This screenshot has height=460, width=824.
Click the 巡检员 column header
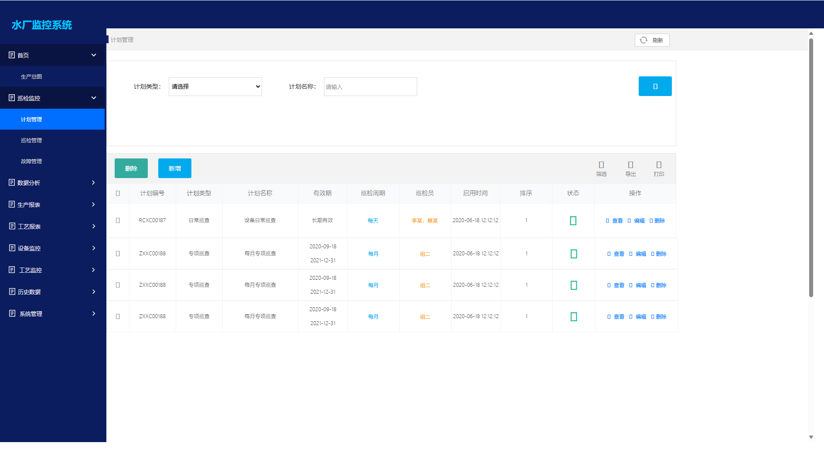tap(425, 193)
